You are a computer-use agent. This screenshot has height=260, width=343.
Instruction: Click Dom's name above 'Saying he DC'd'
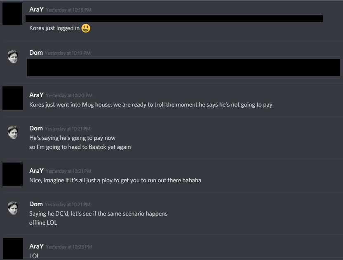pos(36,204)
